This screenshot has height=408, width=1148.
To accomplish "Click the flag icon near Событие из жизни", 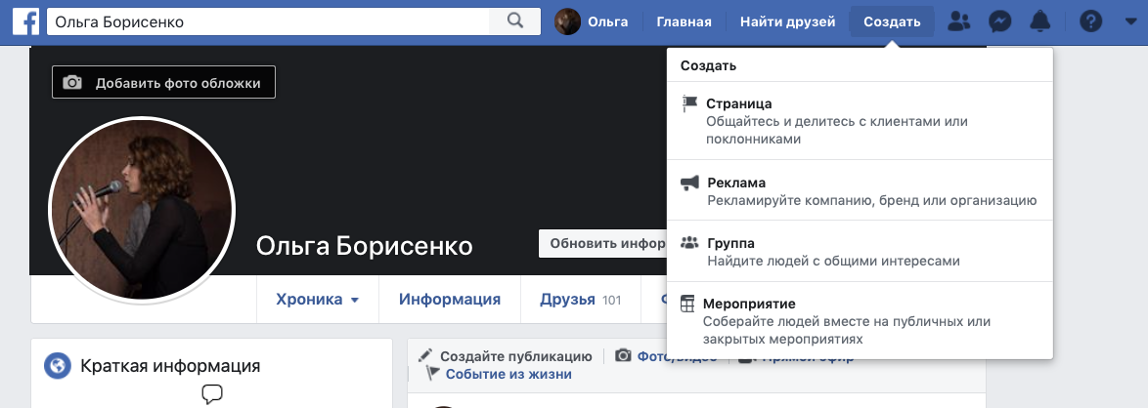I will point(433,374).
